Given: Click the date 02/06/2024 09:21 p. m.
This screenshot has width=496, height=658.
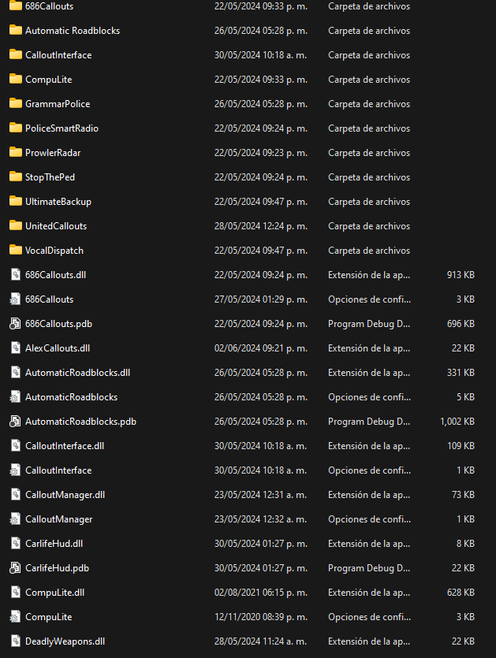Looking at the screenshot, I should pos(261,348).
